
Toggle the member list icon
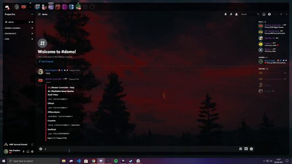(x=236, y=14)
